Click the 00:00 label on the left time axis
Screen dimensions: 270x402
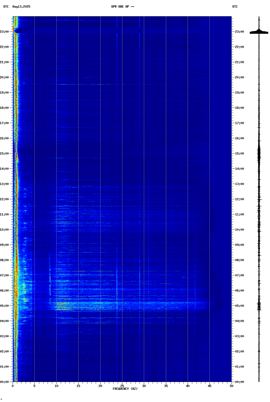point(4,382)
